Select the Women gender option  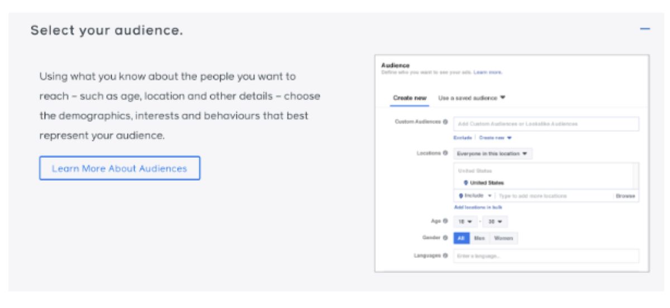[x=503, y=238]
